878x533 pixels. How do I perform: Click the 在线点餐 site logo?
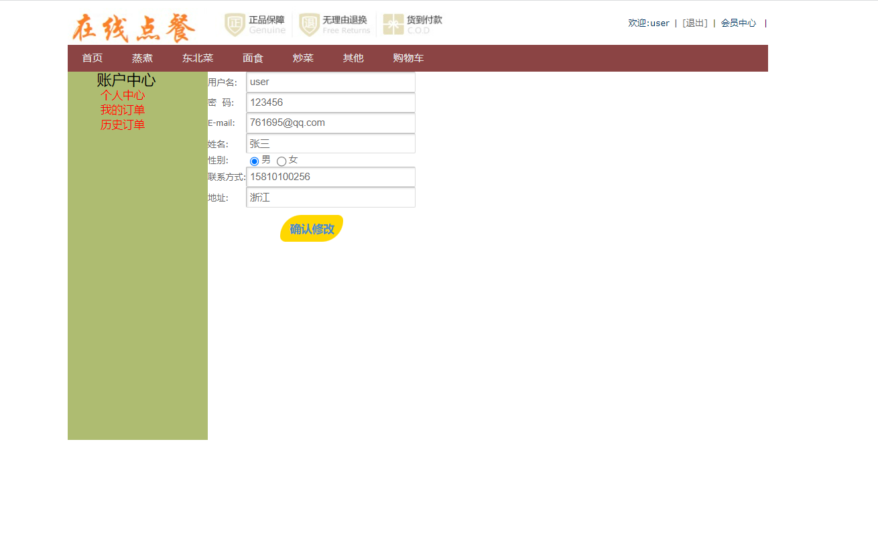[134, 27]
